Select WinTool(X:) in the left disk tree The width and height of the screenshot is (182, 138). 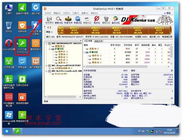coord(61,74)
